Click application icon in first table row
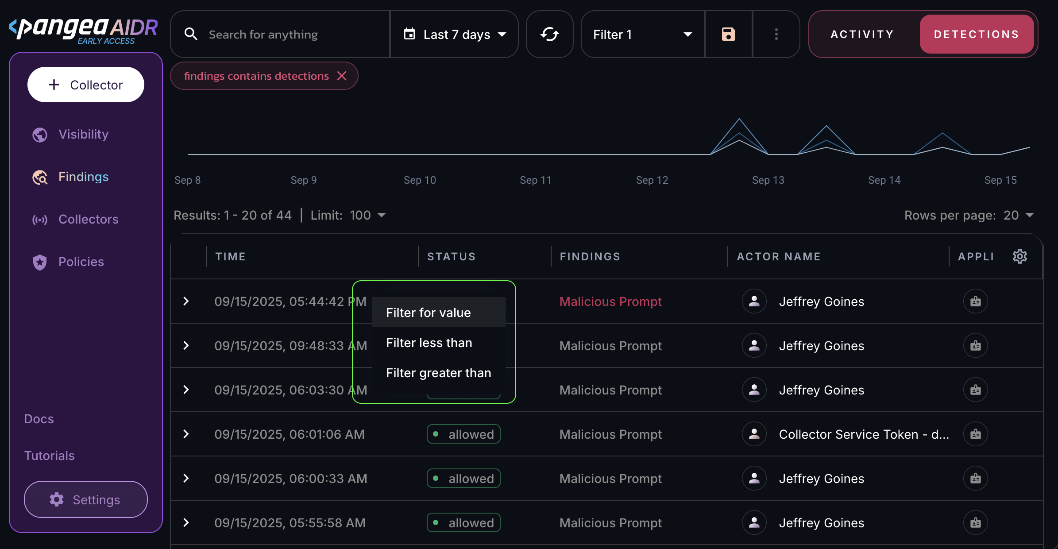 975,302
